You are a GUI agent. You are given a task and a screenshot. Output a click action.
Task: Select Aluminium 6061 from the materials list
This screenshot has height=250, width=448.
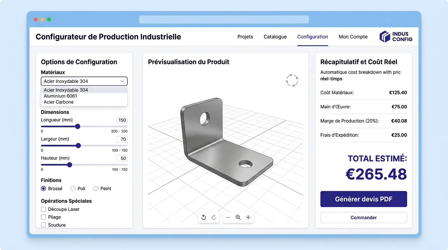(60, 96)
